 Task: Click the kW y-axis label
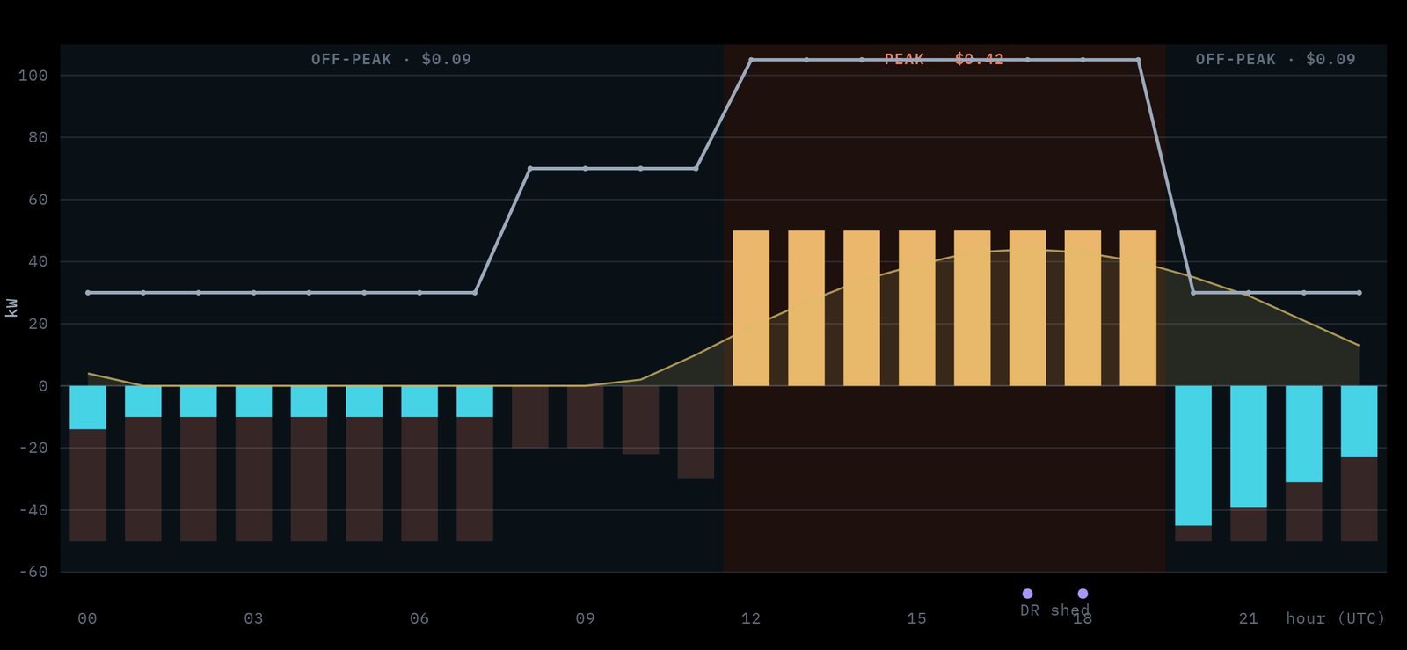(11, 308)
